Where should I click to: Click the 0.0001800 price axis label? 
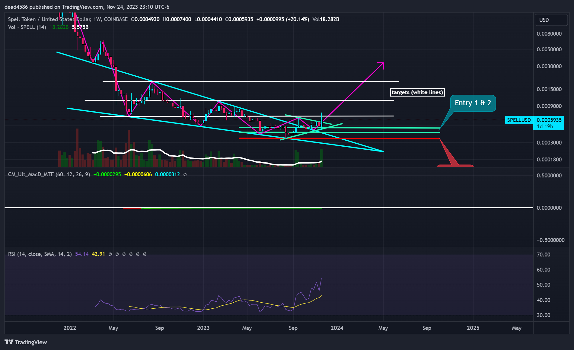click(549, 160)
